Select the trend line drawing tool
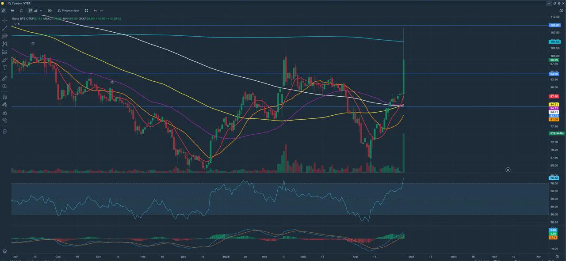 tap(4, 28)
